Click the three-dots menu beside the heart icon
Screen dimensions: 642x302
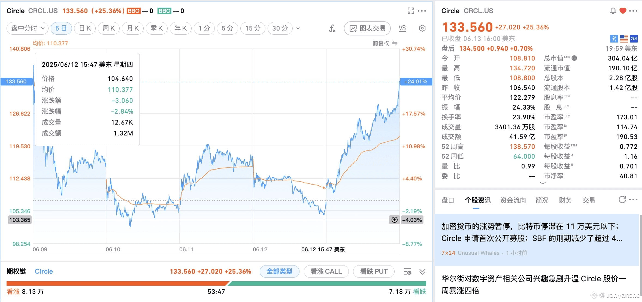tap(633, 11)
